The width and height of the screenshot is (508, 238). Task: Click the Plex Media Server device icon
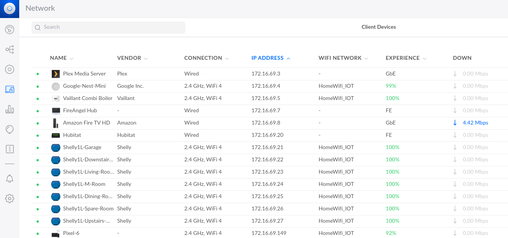[56, 74]
